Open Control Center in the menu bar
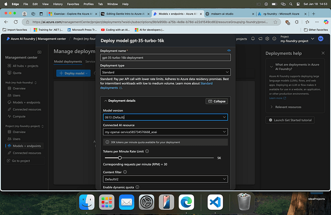 pos(298,4)
